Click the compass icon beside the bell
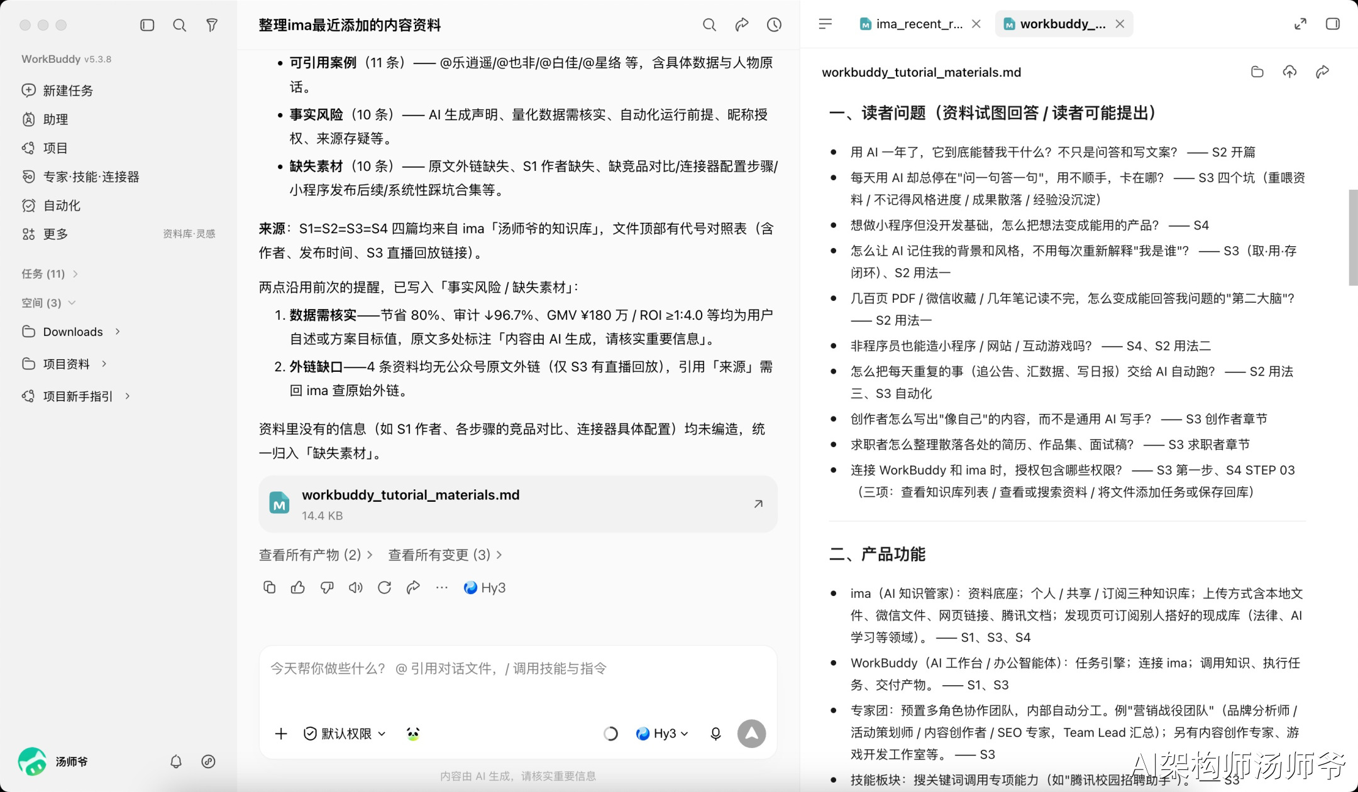Screen dimensions: 1358x792 208,761
